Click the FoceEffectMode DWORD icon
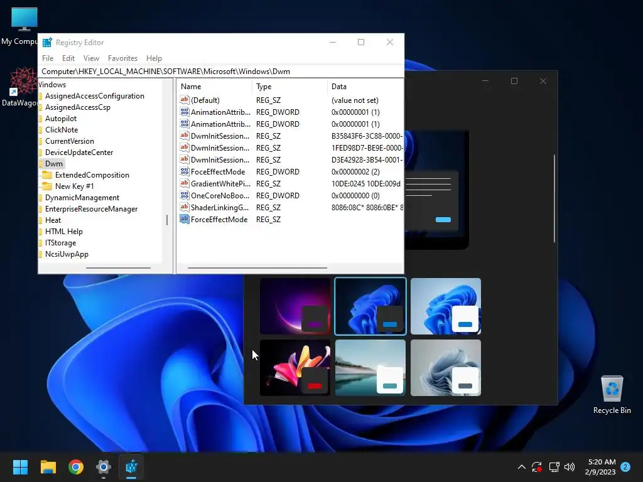This screenshot has width=643, height=482. coord(185,171)
